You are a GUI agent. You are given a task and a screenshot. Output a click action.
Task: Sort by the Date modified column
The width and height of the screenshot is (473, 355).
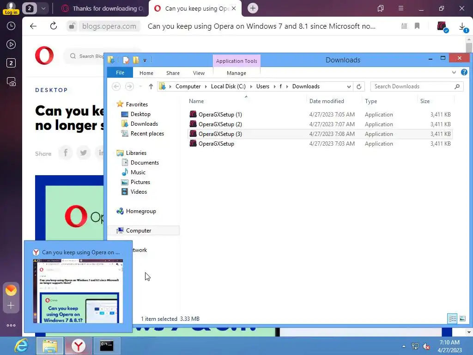pyautogui.click(x=327, y=101)
